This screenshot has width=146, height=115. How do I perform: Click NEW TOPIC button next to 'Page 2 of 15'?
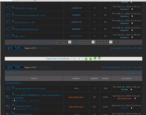[14, 67]
